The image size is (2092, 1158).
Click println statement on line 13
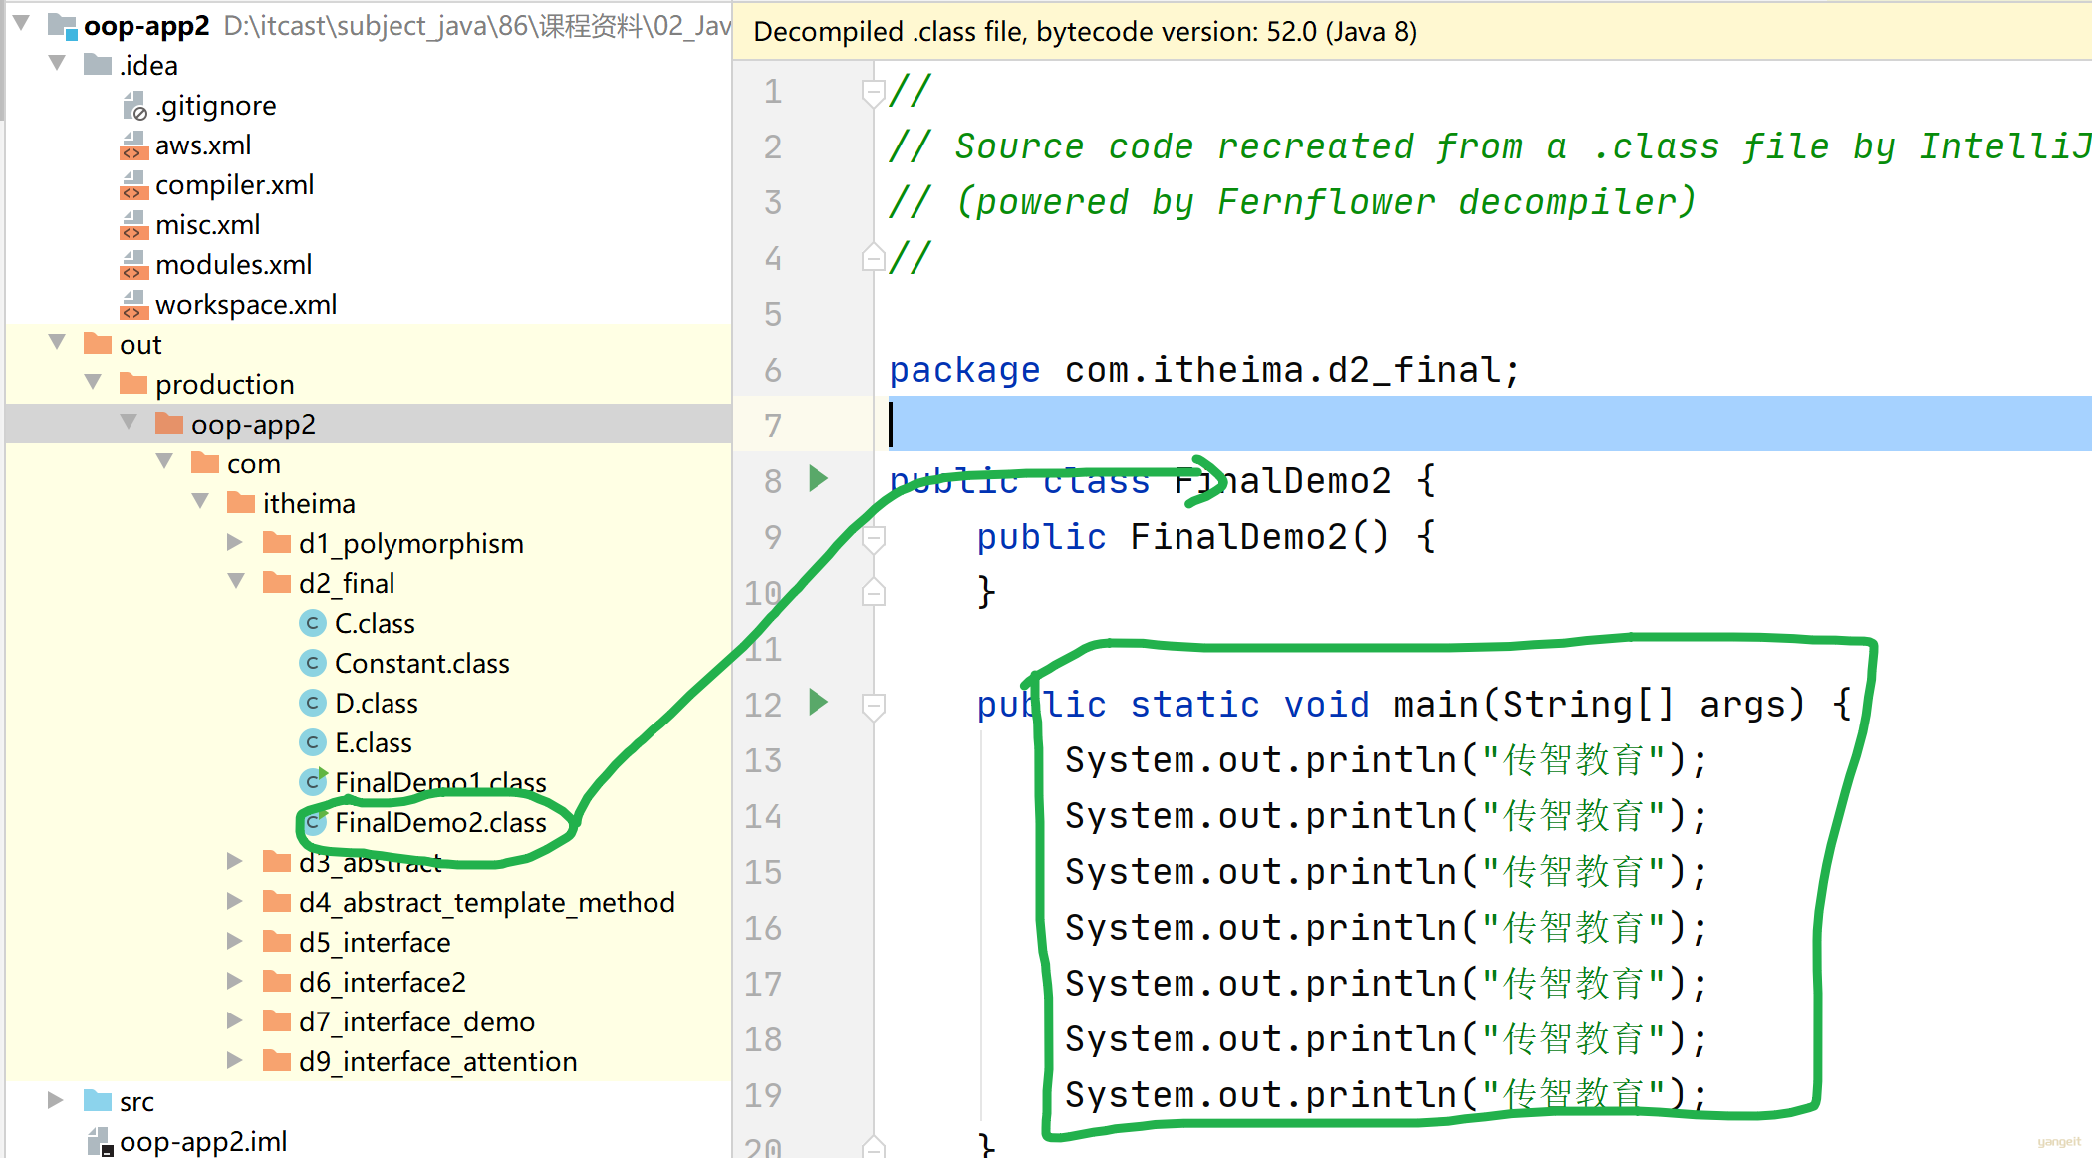point(1387,760)
